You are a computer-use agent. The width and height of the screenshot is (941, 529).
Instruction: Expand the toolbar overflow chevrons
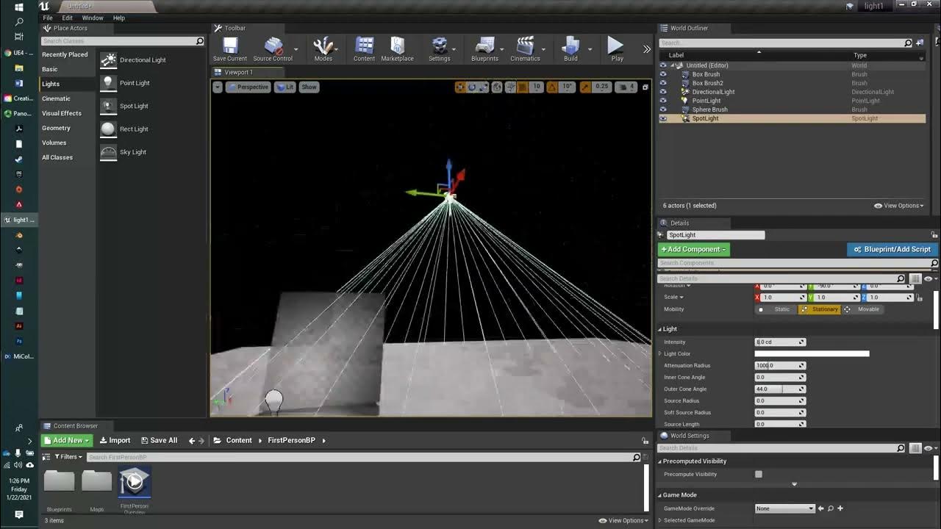647,49
